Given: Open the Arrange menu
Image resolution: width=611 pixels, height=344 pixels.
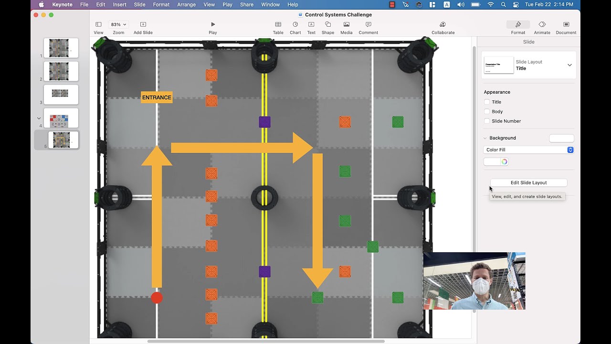Looking at the screenshot, I should pos(186,5).
